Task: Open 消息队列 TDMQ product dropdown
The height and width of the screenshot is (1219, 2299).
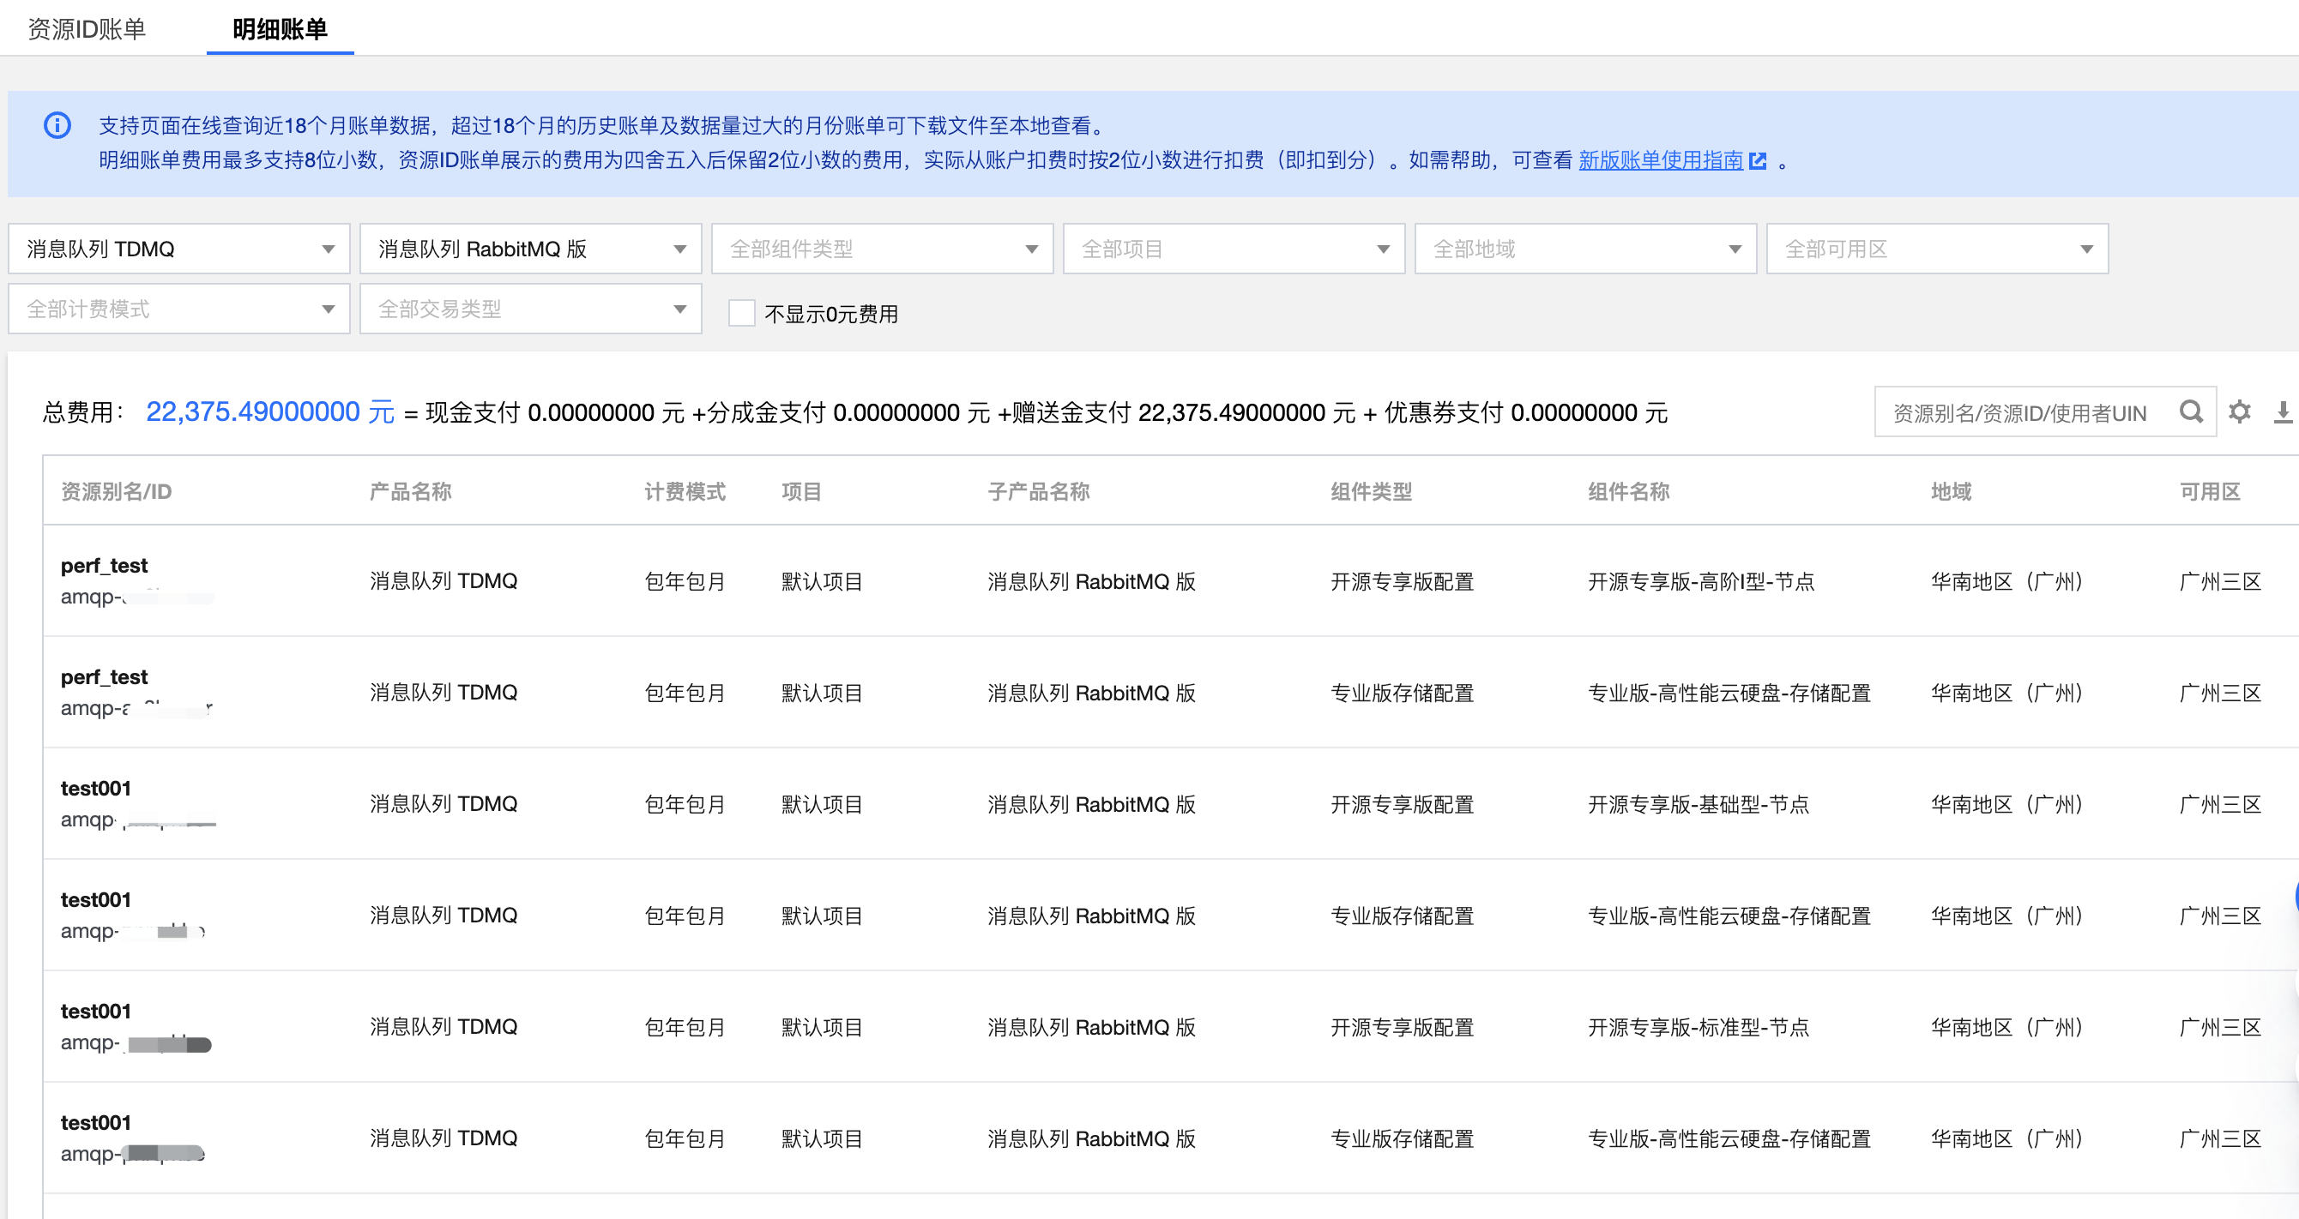Action: (x=178, y=249)
